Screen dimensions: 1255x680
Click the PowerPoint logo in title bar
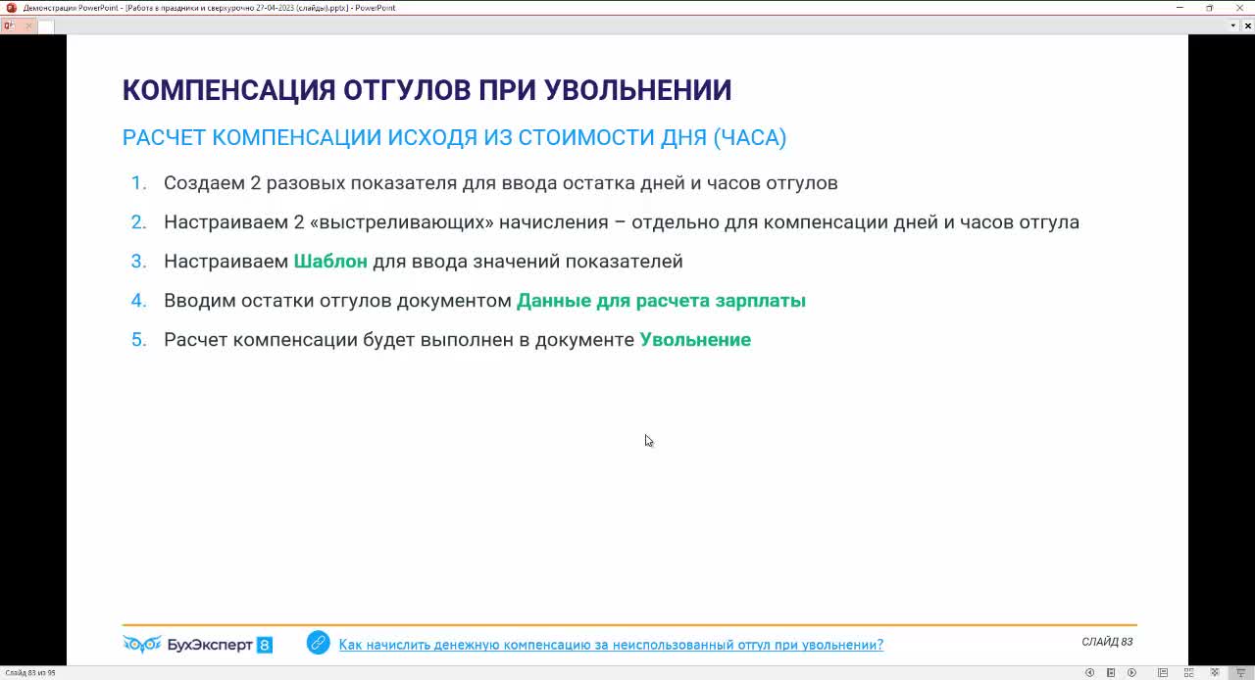[x=11, y=8]
